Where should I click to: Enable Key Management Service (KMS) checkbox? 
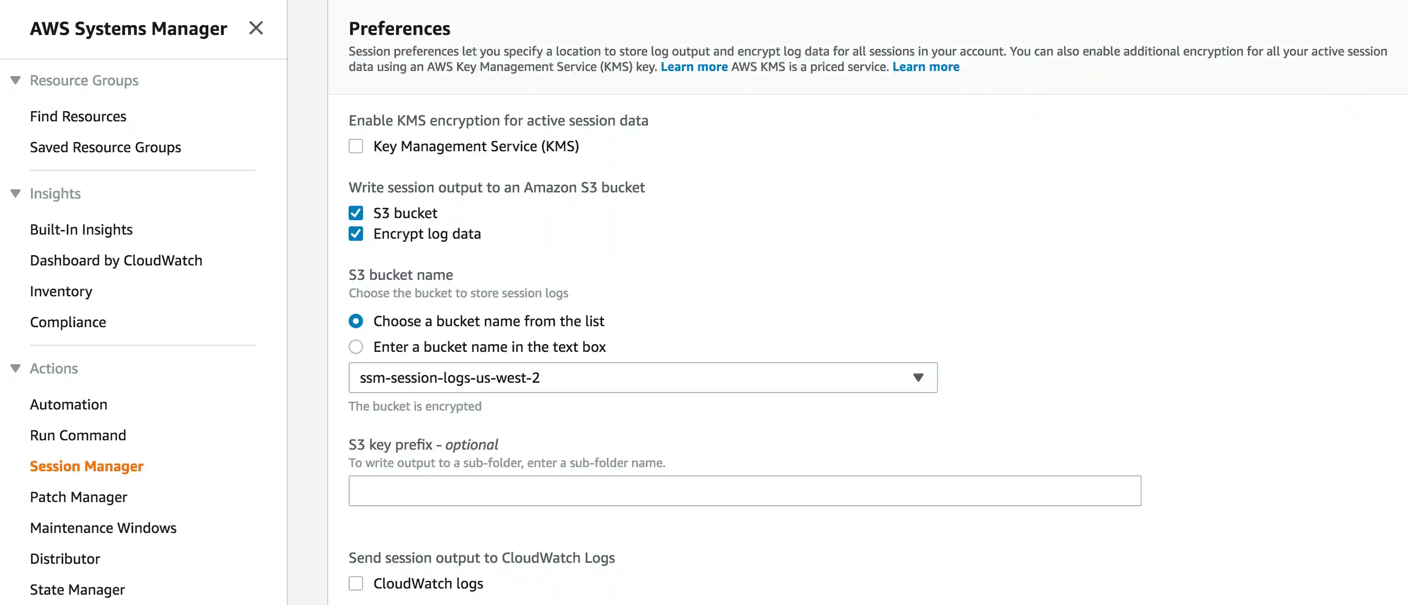pyautogui.click(x=356, y=147)
